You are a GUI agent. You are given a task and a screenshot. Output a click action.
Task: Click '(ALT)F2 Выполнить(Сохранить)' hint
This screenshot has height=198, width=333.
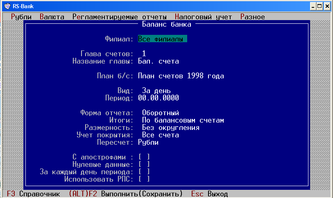pos(126,194)
